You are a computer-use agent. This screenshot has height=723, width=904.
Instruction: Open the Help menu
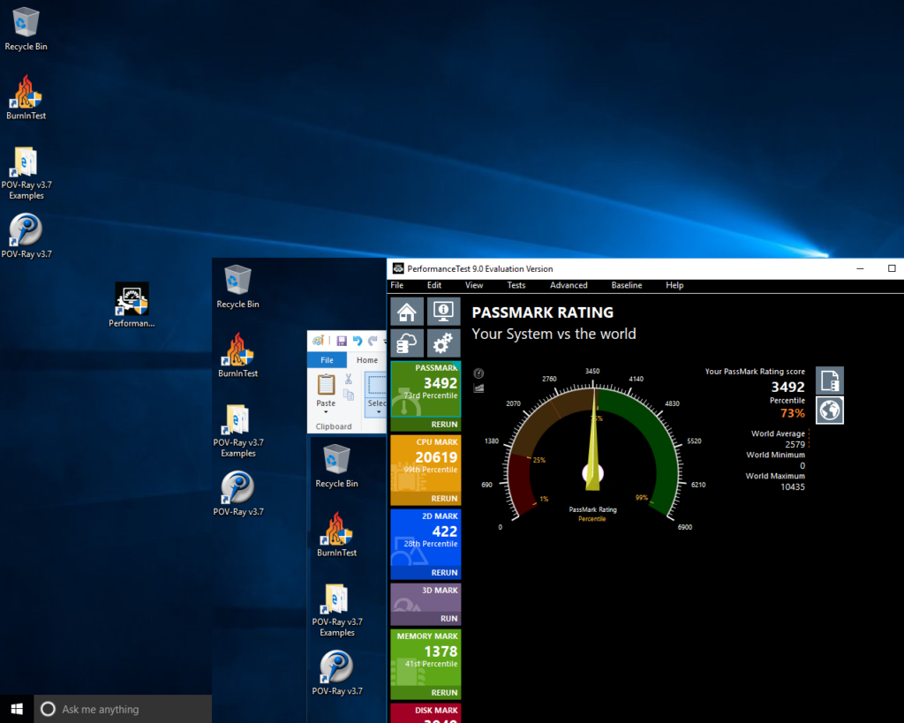point(674,285)
